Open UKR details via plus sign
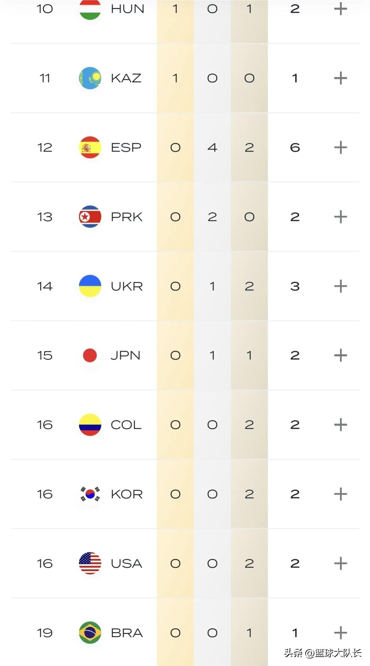Screen dimensions: 370x666 tap(340, 286)
